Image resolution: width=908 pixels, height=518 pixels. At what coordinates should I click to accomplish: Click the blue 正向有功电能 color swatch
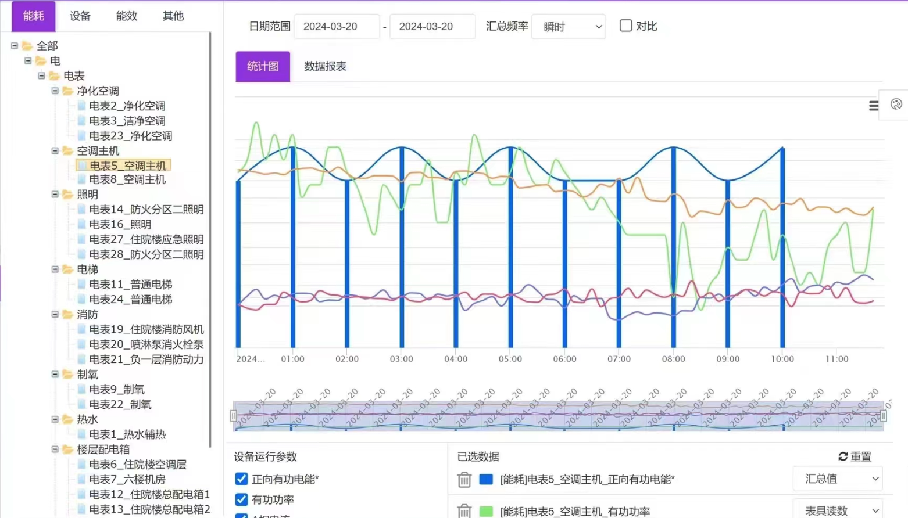[x=486, y=479]
